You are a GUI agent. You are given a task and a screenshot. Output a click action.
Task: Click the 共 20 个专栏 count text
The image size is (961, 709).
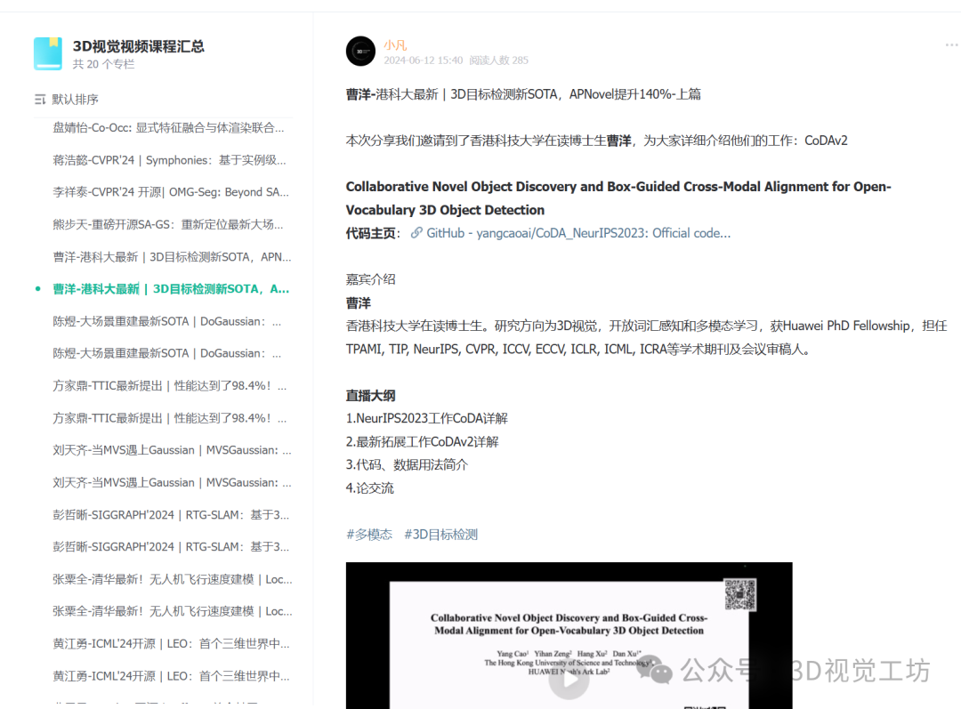[103, 64]
